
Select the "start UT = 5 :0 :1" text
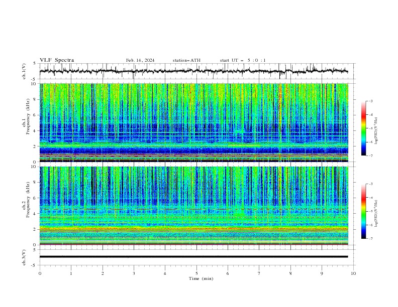pos(243,60)
